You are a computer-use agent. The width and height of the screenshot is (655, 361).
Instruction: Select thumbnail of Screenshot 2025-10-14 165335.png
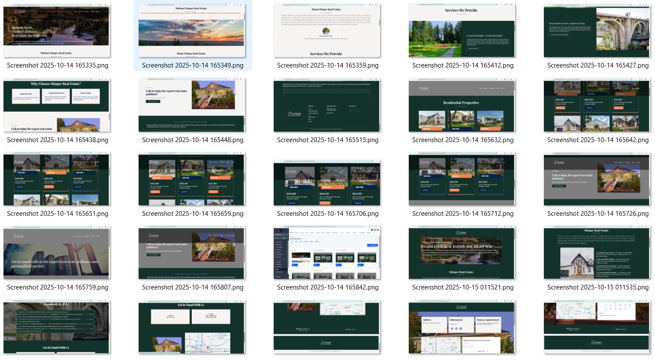pyautogui.click(x=57, y=31)
